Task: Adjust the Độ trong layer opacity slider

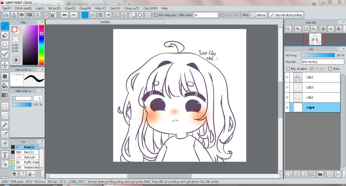Action: [318, 55]
